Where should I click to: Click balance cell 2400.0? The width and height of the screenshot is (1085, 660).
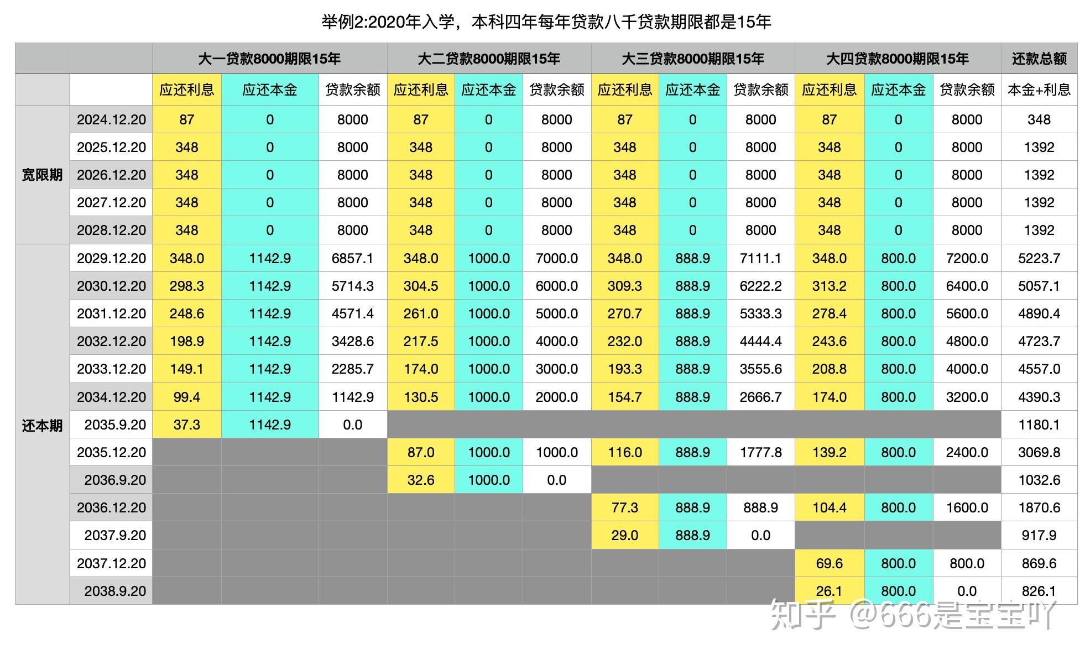pyautogui.click(x=967, y=452)
